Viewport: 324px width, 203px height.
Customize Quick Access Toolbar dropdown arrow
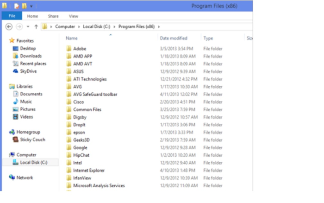click(x=31, y=6)
